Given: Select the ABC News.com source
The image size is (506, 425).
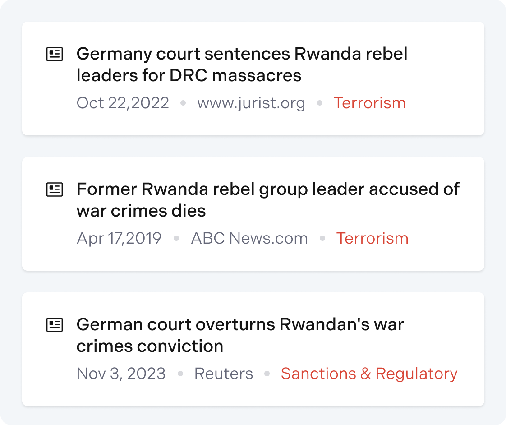Looking at the screenshot, I should [x=249, y=238].
